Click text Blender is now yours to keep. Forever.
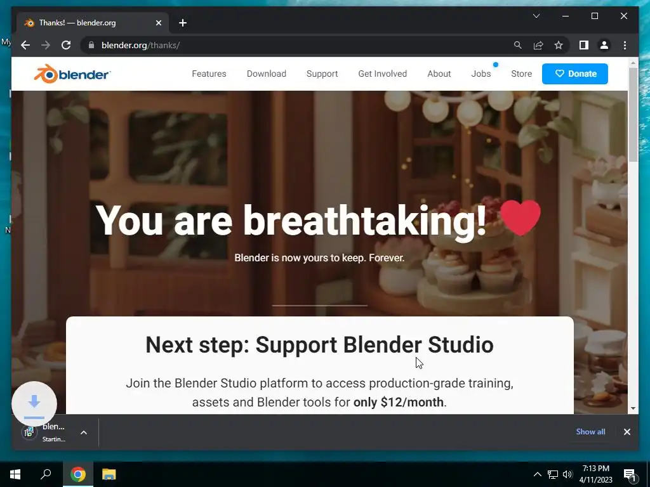Screen dimensions: 650x487 (319, 257)
